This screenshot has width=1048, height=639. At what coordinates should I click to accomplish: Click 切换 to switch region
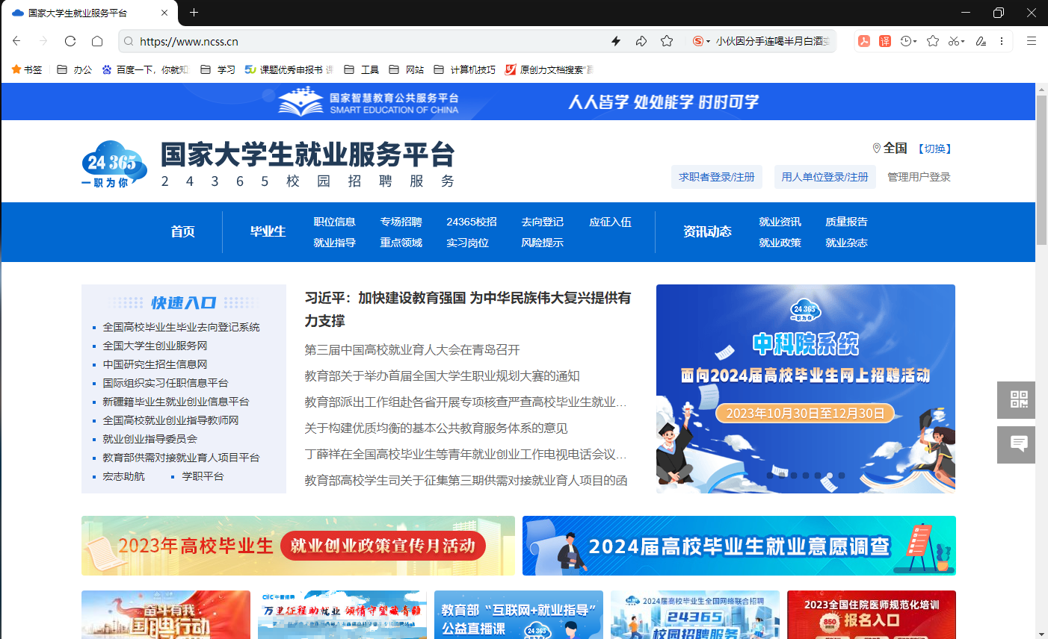click(x=934, y=149)
